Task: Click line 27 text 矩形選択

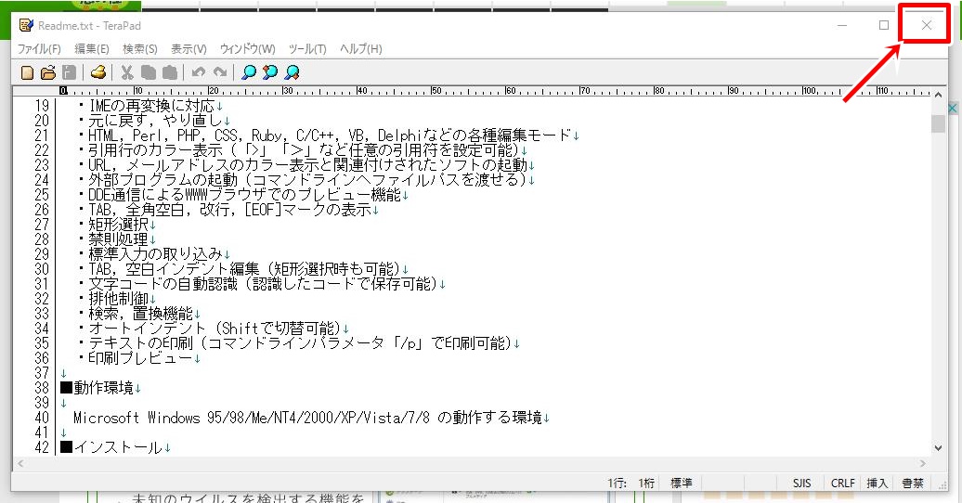Action: [x=119, y=225]
